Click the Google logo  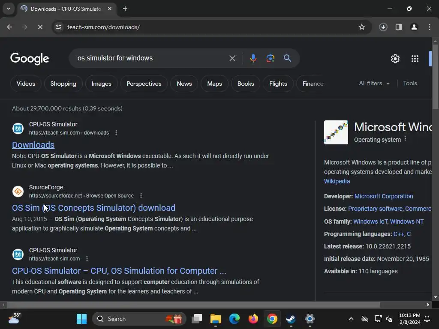30,58
